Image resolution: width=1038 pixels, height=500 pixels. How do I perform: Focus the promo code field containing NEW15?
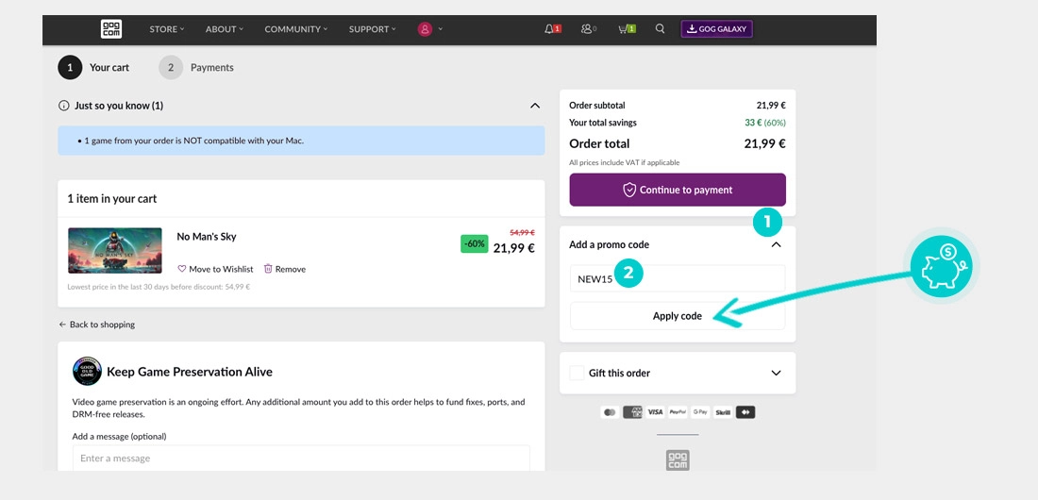(678, 279)
